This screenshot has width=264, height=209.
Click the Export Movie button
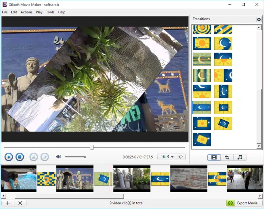pos(244,203)
